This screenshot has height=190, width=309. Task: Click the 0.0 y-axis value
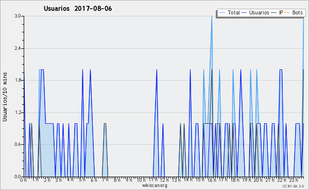point(18,177)
